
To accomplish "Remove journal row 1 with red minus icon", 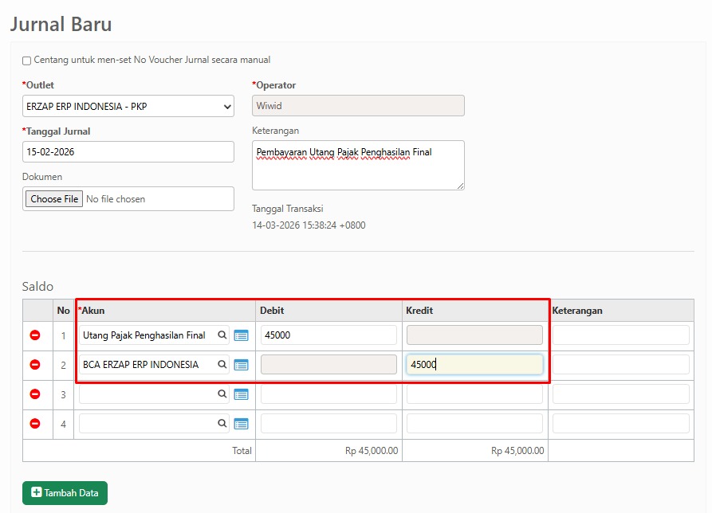I will pyautogui.click(x=35, y=335).
